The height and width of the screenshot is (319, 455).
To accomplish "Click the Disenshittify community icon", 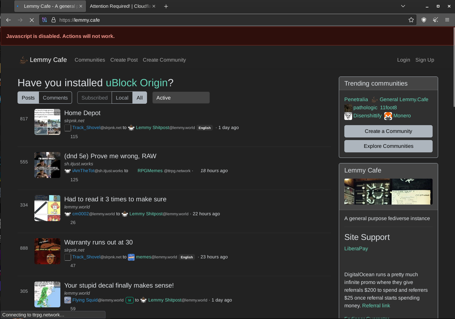I will tap(348, 116).
